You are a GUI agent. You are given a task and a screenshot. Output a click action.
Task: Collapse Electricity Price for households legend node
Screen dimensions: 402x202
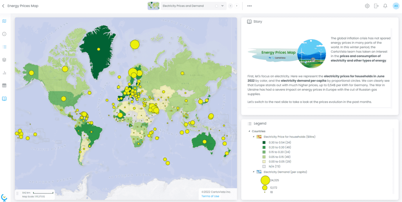point(254,137)
